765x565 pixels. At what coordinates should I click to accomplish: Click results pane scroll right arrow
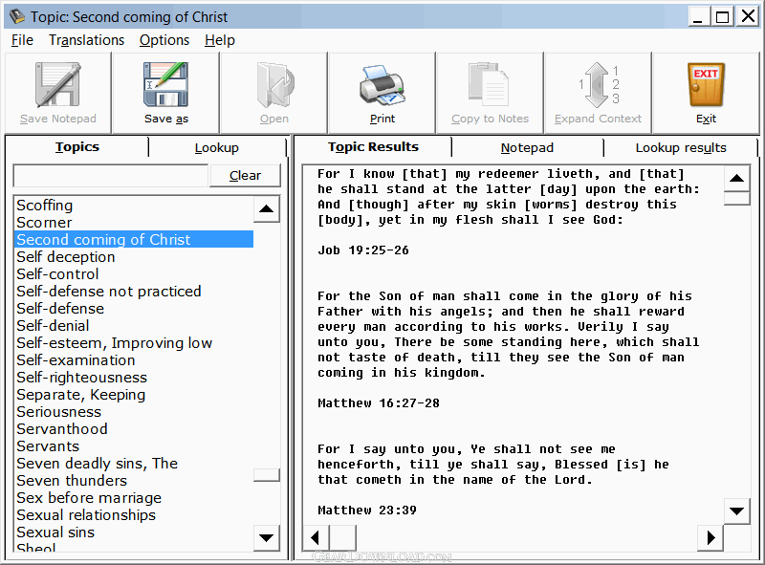(710, 537)
